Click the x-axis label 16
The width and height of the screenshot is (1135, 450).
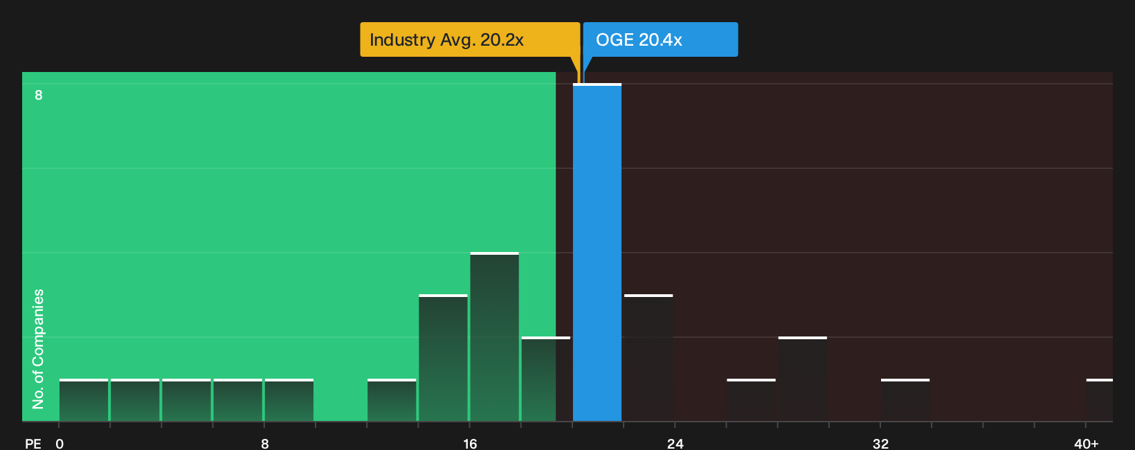[470, 443]
